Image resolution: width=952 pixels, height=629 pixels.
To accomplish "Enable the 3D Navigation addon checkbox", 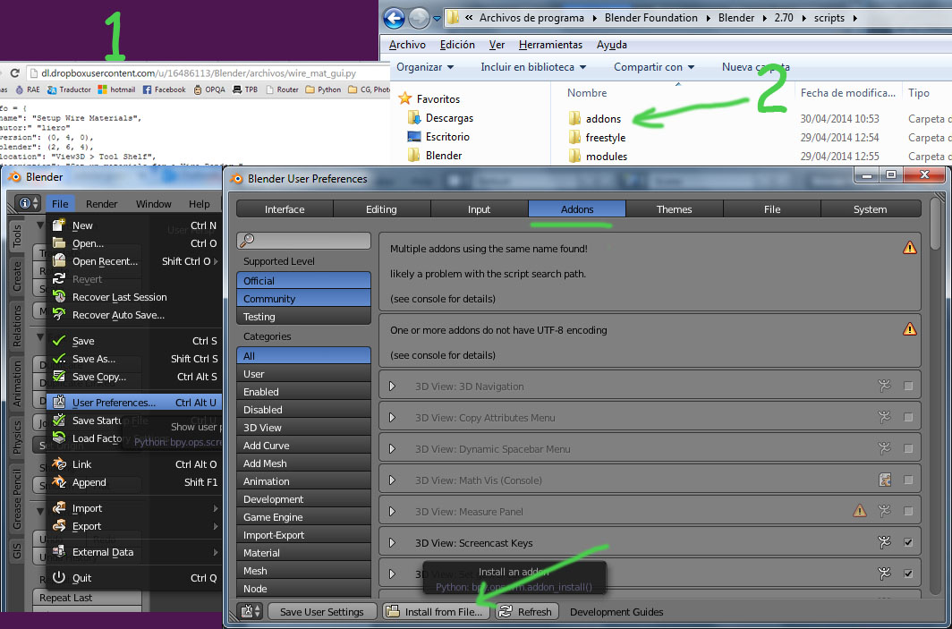I will tap(908, 386).
